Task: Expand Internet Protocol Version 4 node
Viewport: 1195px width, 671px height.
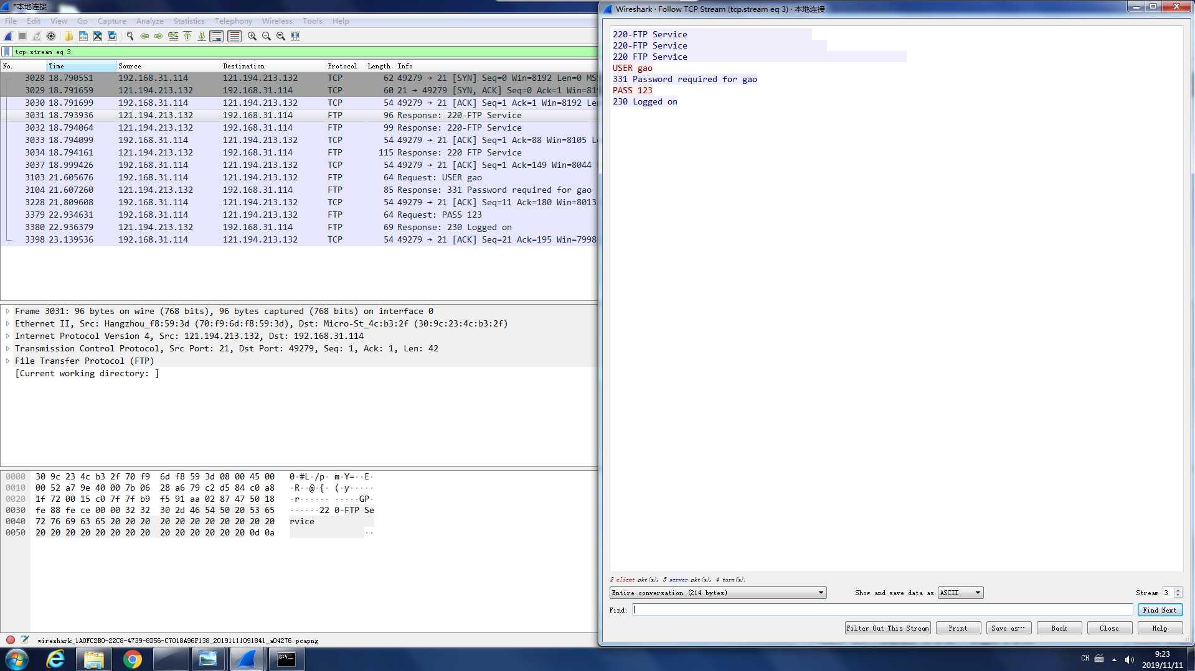Action: (7, 336)
